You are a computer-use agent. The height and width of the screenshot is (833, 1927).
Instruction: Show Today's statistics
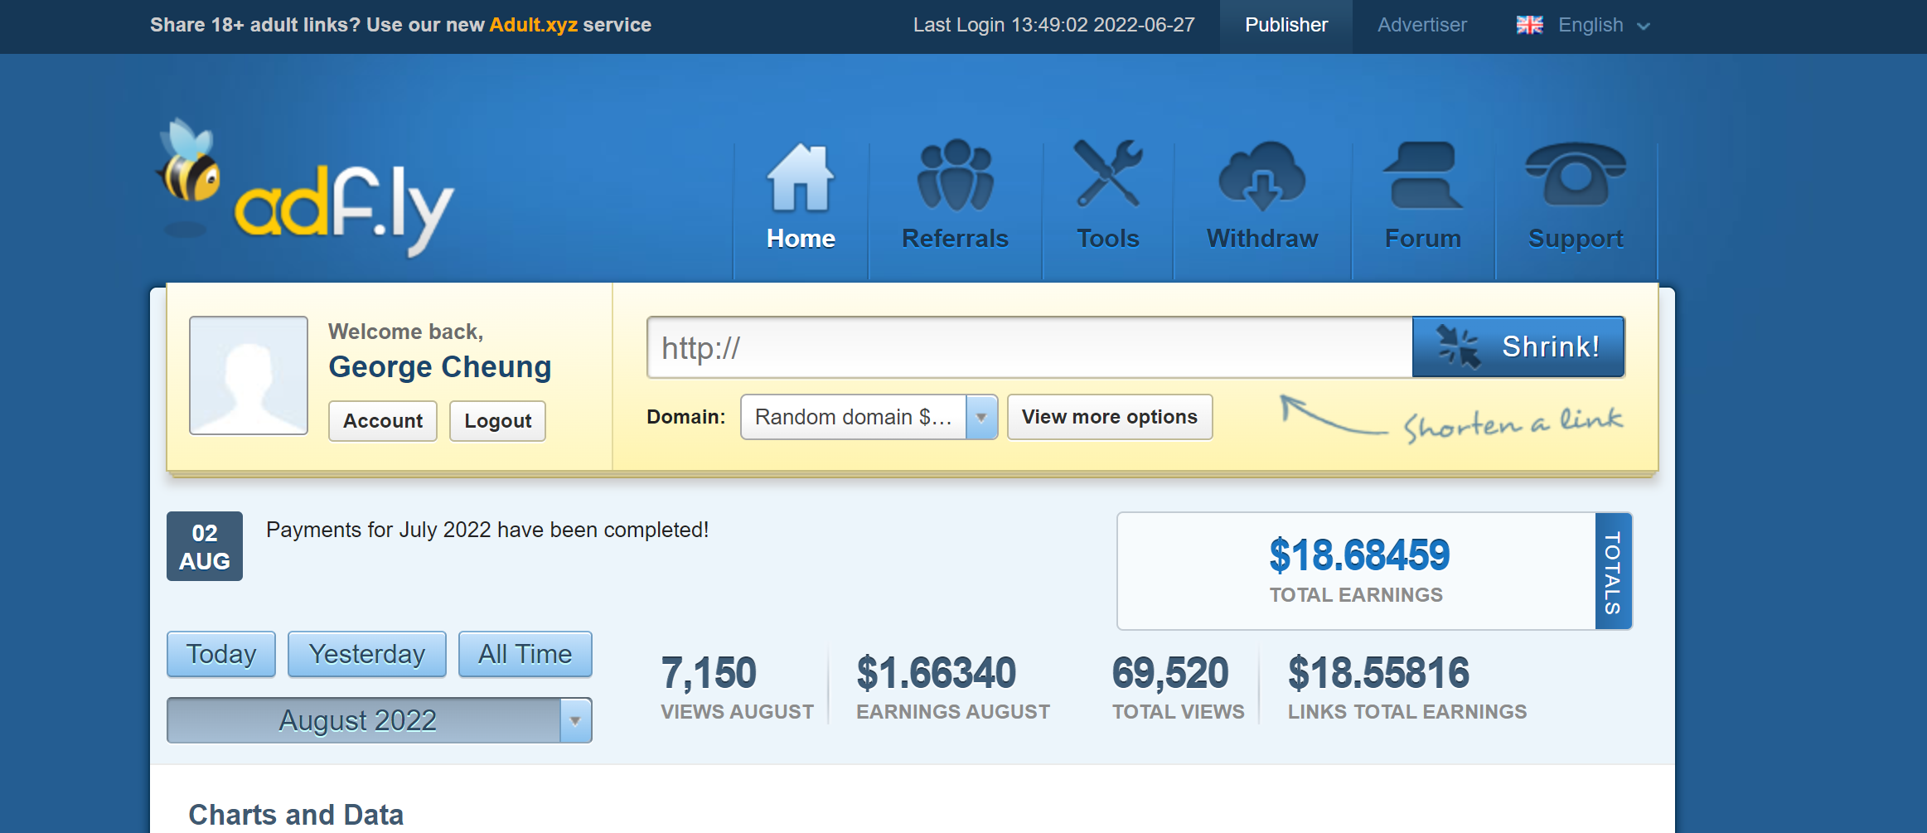[221, 654]
